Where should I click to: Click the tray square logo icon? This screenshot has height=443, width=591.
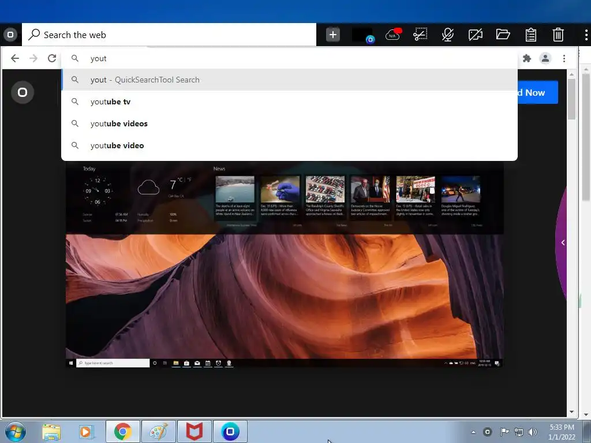point(487,431)
